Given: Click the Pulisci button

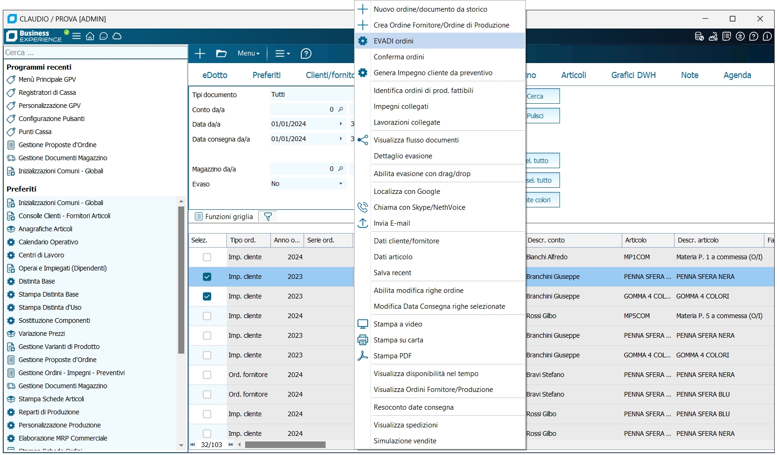Looking at the screenshot, I should pyautogui.click(x=543, y=116).
